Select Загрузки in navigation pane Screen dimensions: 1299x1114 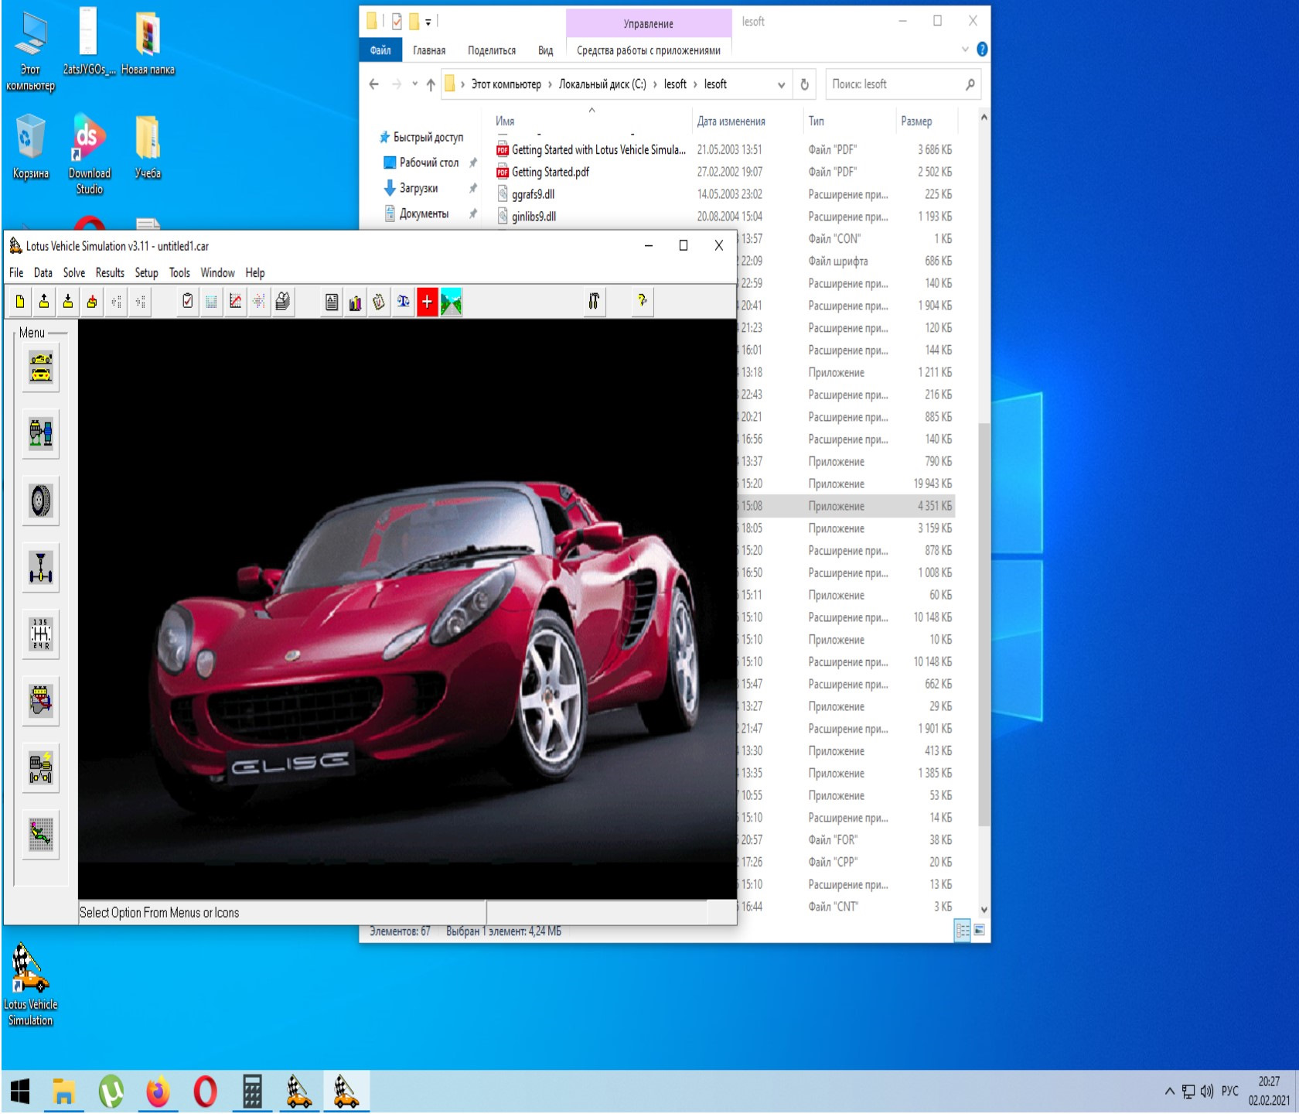tap(418, 189)
